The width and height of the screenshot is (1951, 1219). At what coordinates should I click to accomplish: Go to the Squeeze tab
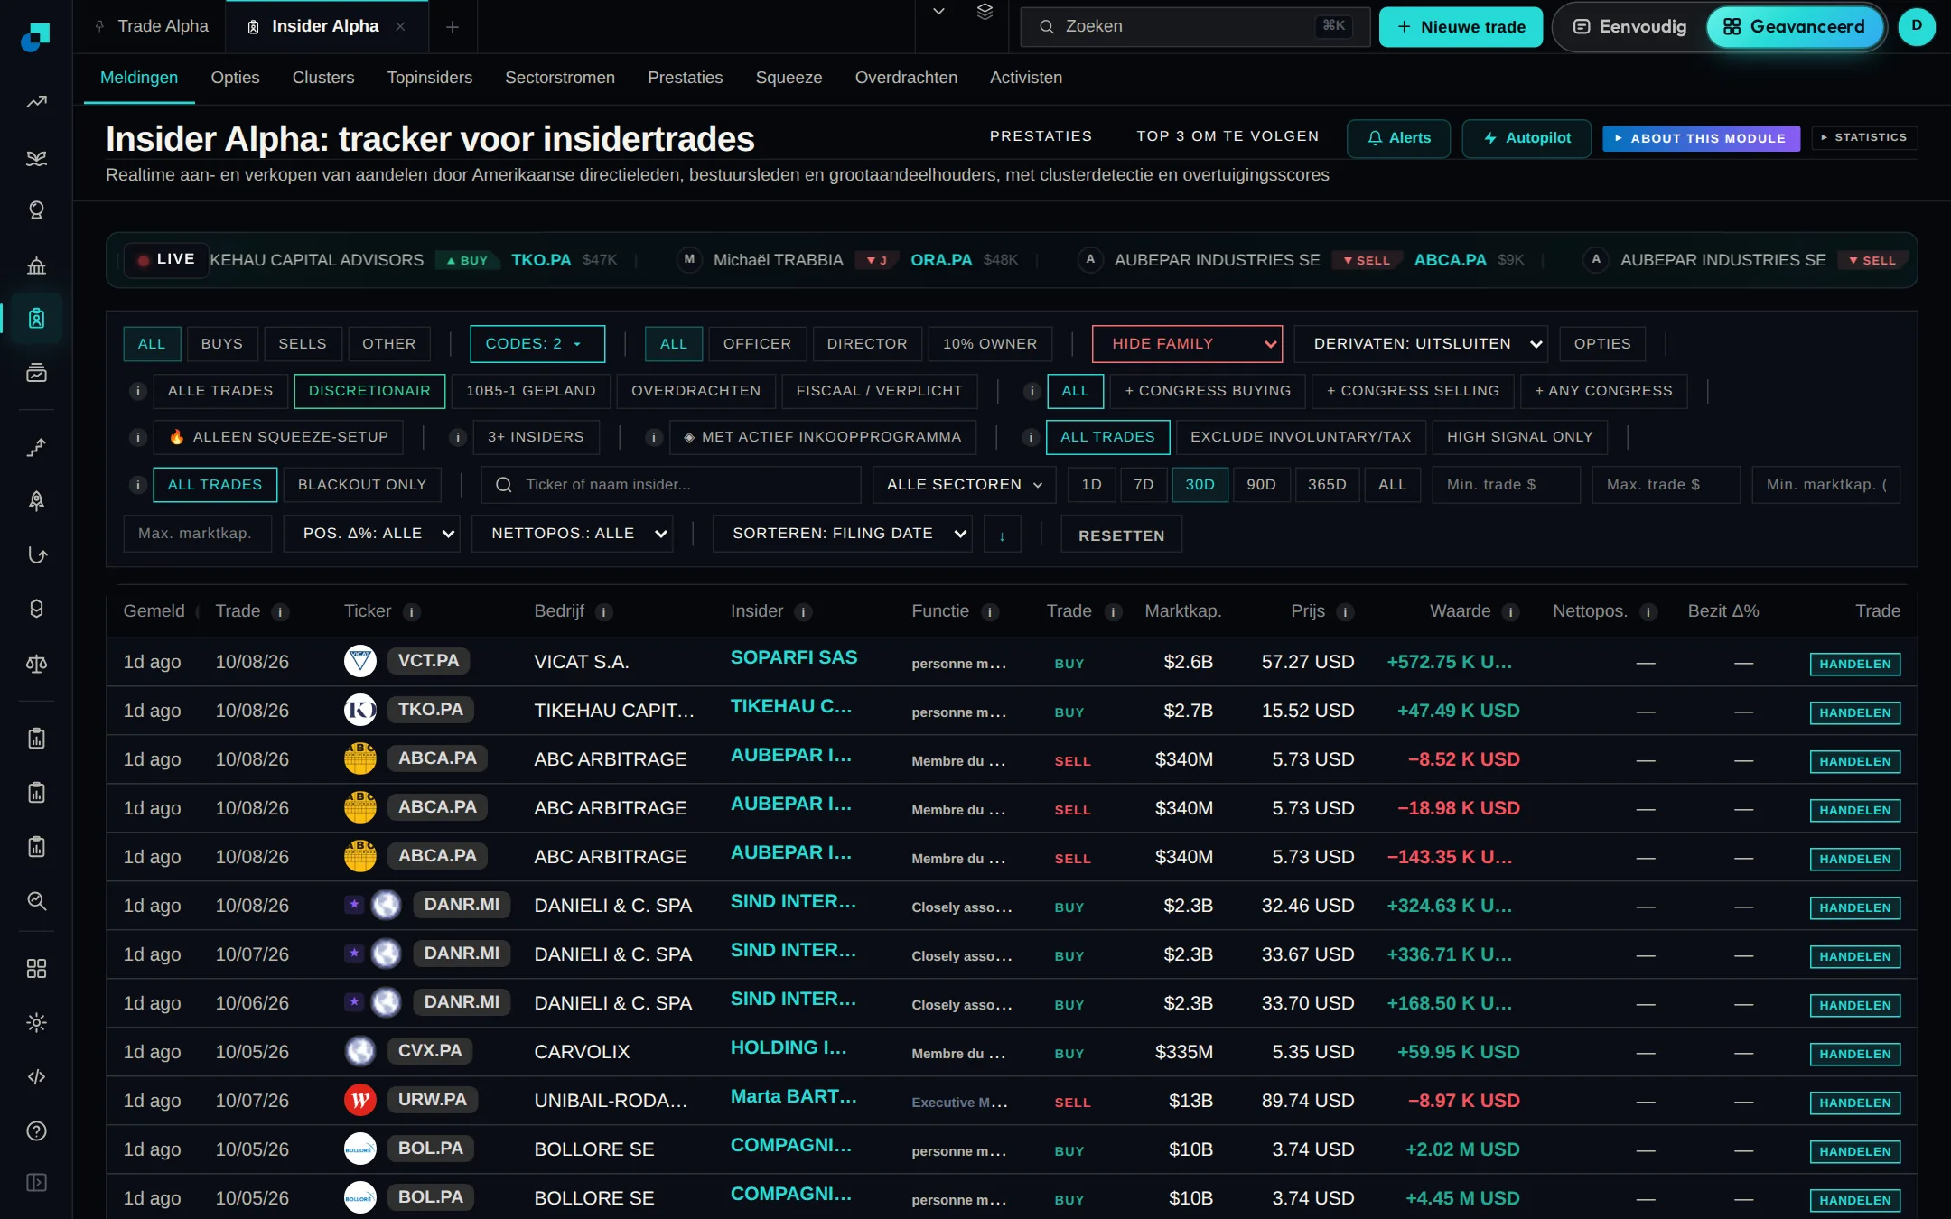tap(789, 78)
